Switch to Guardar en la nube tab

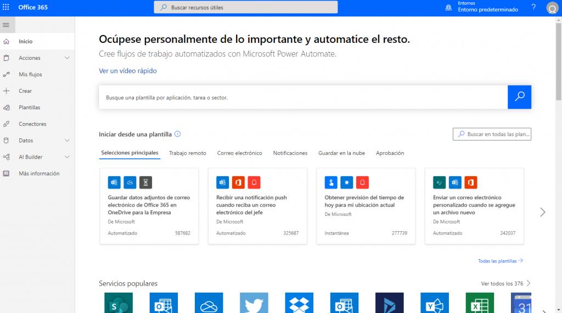(341, 153)
